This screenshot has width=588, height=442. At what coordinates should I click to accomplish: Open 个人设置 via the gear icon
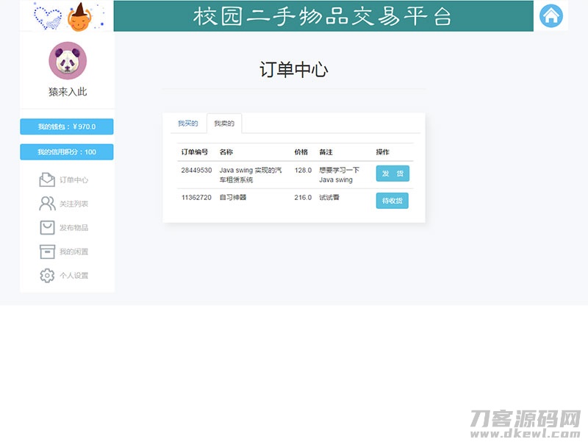(46, 277)
